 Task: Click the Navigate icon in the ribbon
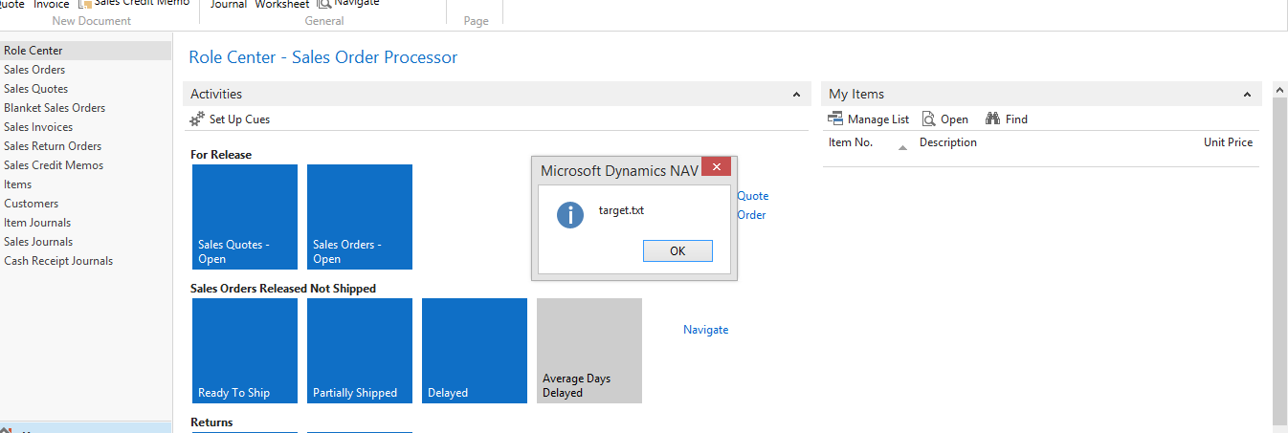click(324, 4)
